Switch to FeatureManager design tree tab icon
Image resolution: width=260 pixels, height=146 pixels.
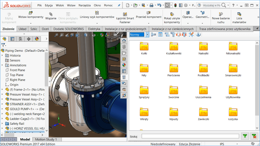tap(5, 39)
